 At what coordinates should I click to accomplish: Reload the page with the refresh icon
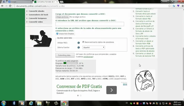[x=10, y=6]
